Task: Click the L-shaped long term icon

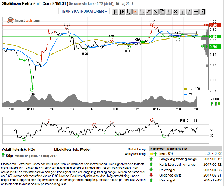Action: 128,12
